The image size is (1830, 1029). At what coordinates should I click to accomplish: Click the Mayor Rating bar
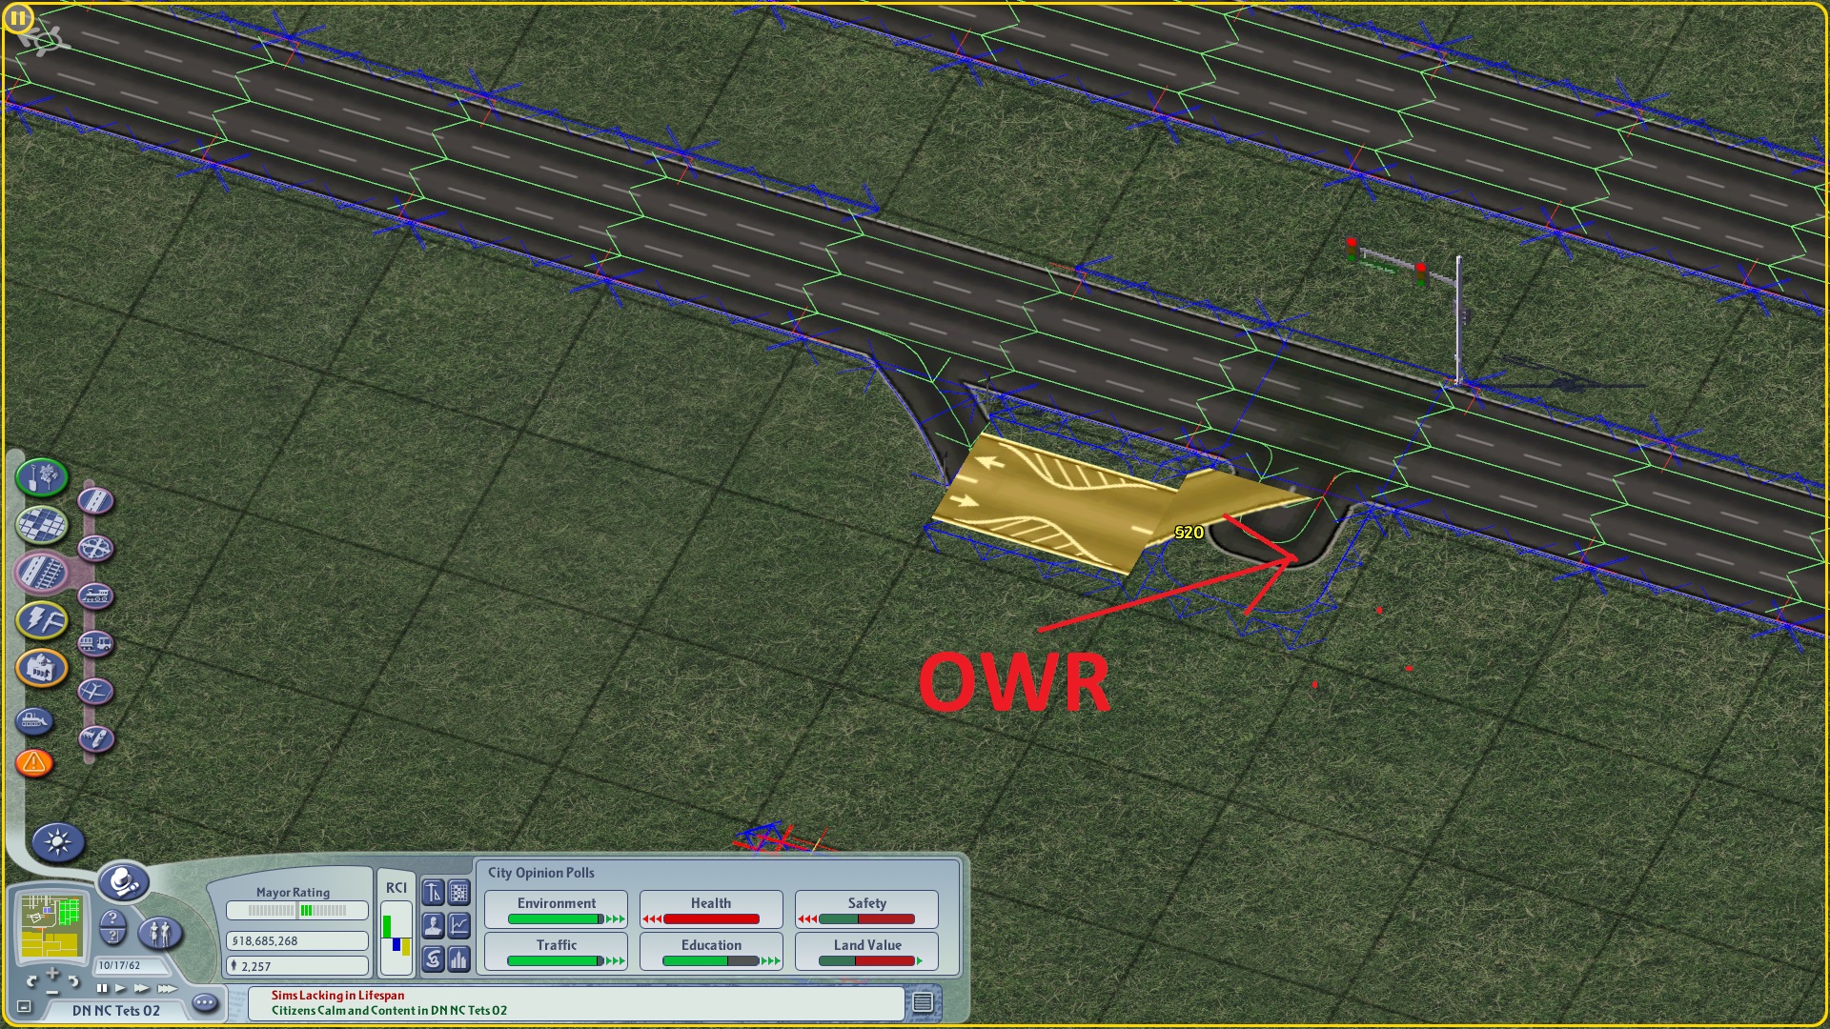pos(296,911)
